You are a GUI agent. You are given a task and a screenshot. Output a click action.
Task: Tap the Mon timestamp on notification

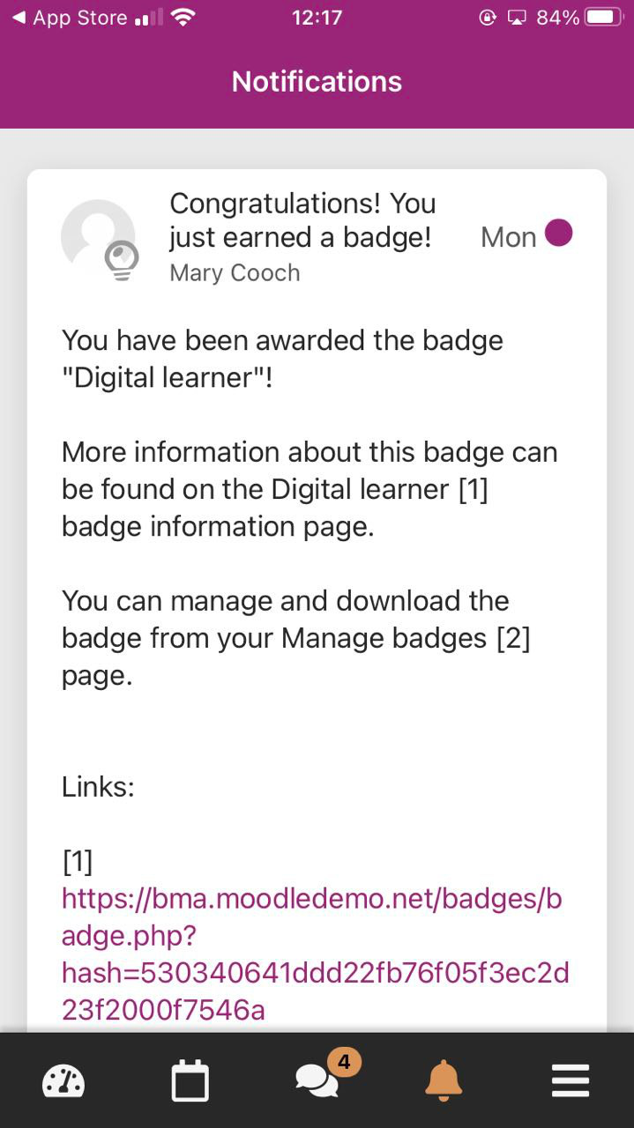(509, 237)
